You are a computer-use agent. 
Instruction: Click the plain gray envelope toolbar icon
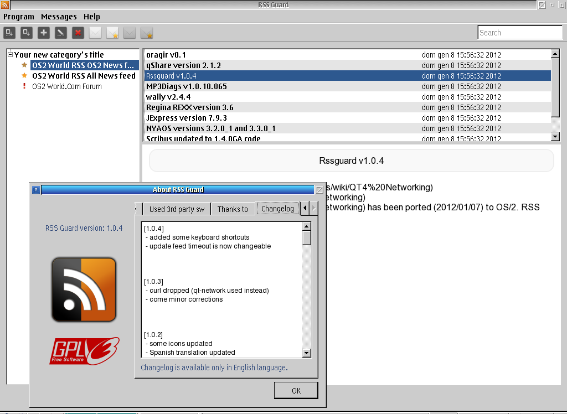pos(130,33)
